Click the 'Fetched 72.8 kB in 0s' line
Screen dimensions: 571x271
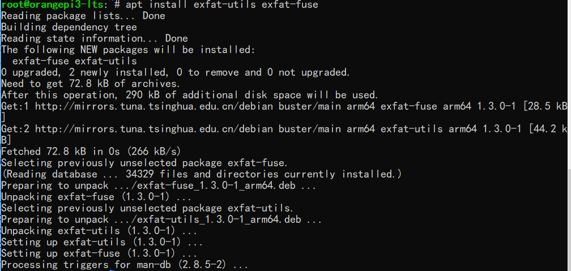pyautogui.click(x=91, y=151)
